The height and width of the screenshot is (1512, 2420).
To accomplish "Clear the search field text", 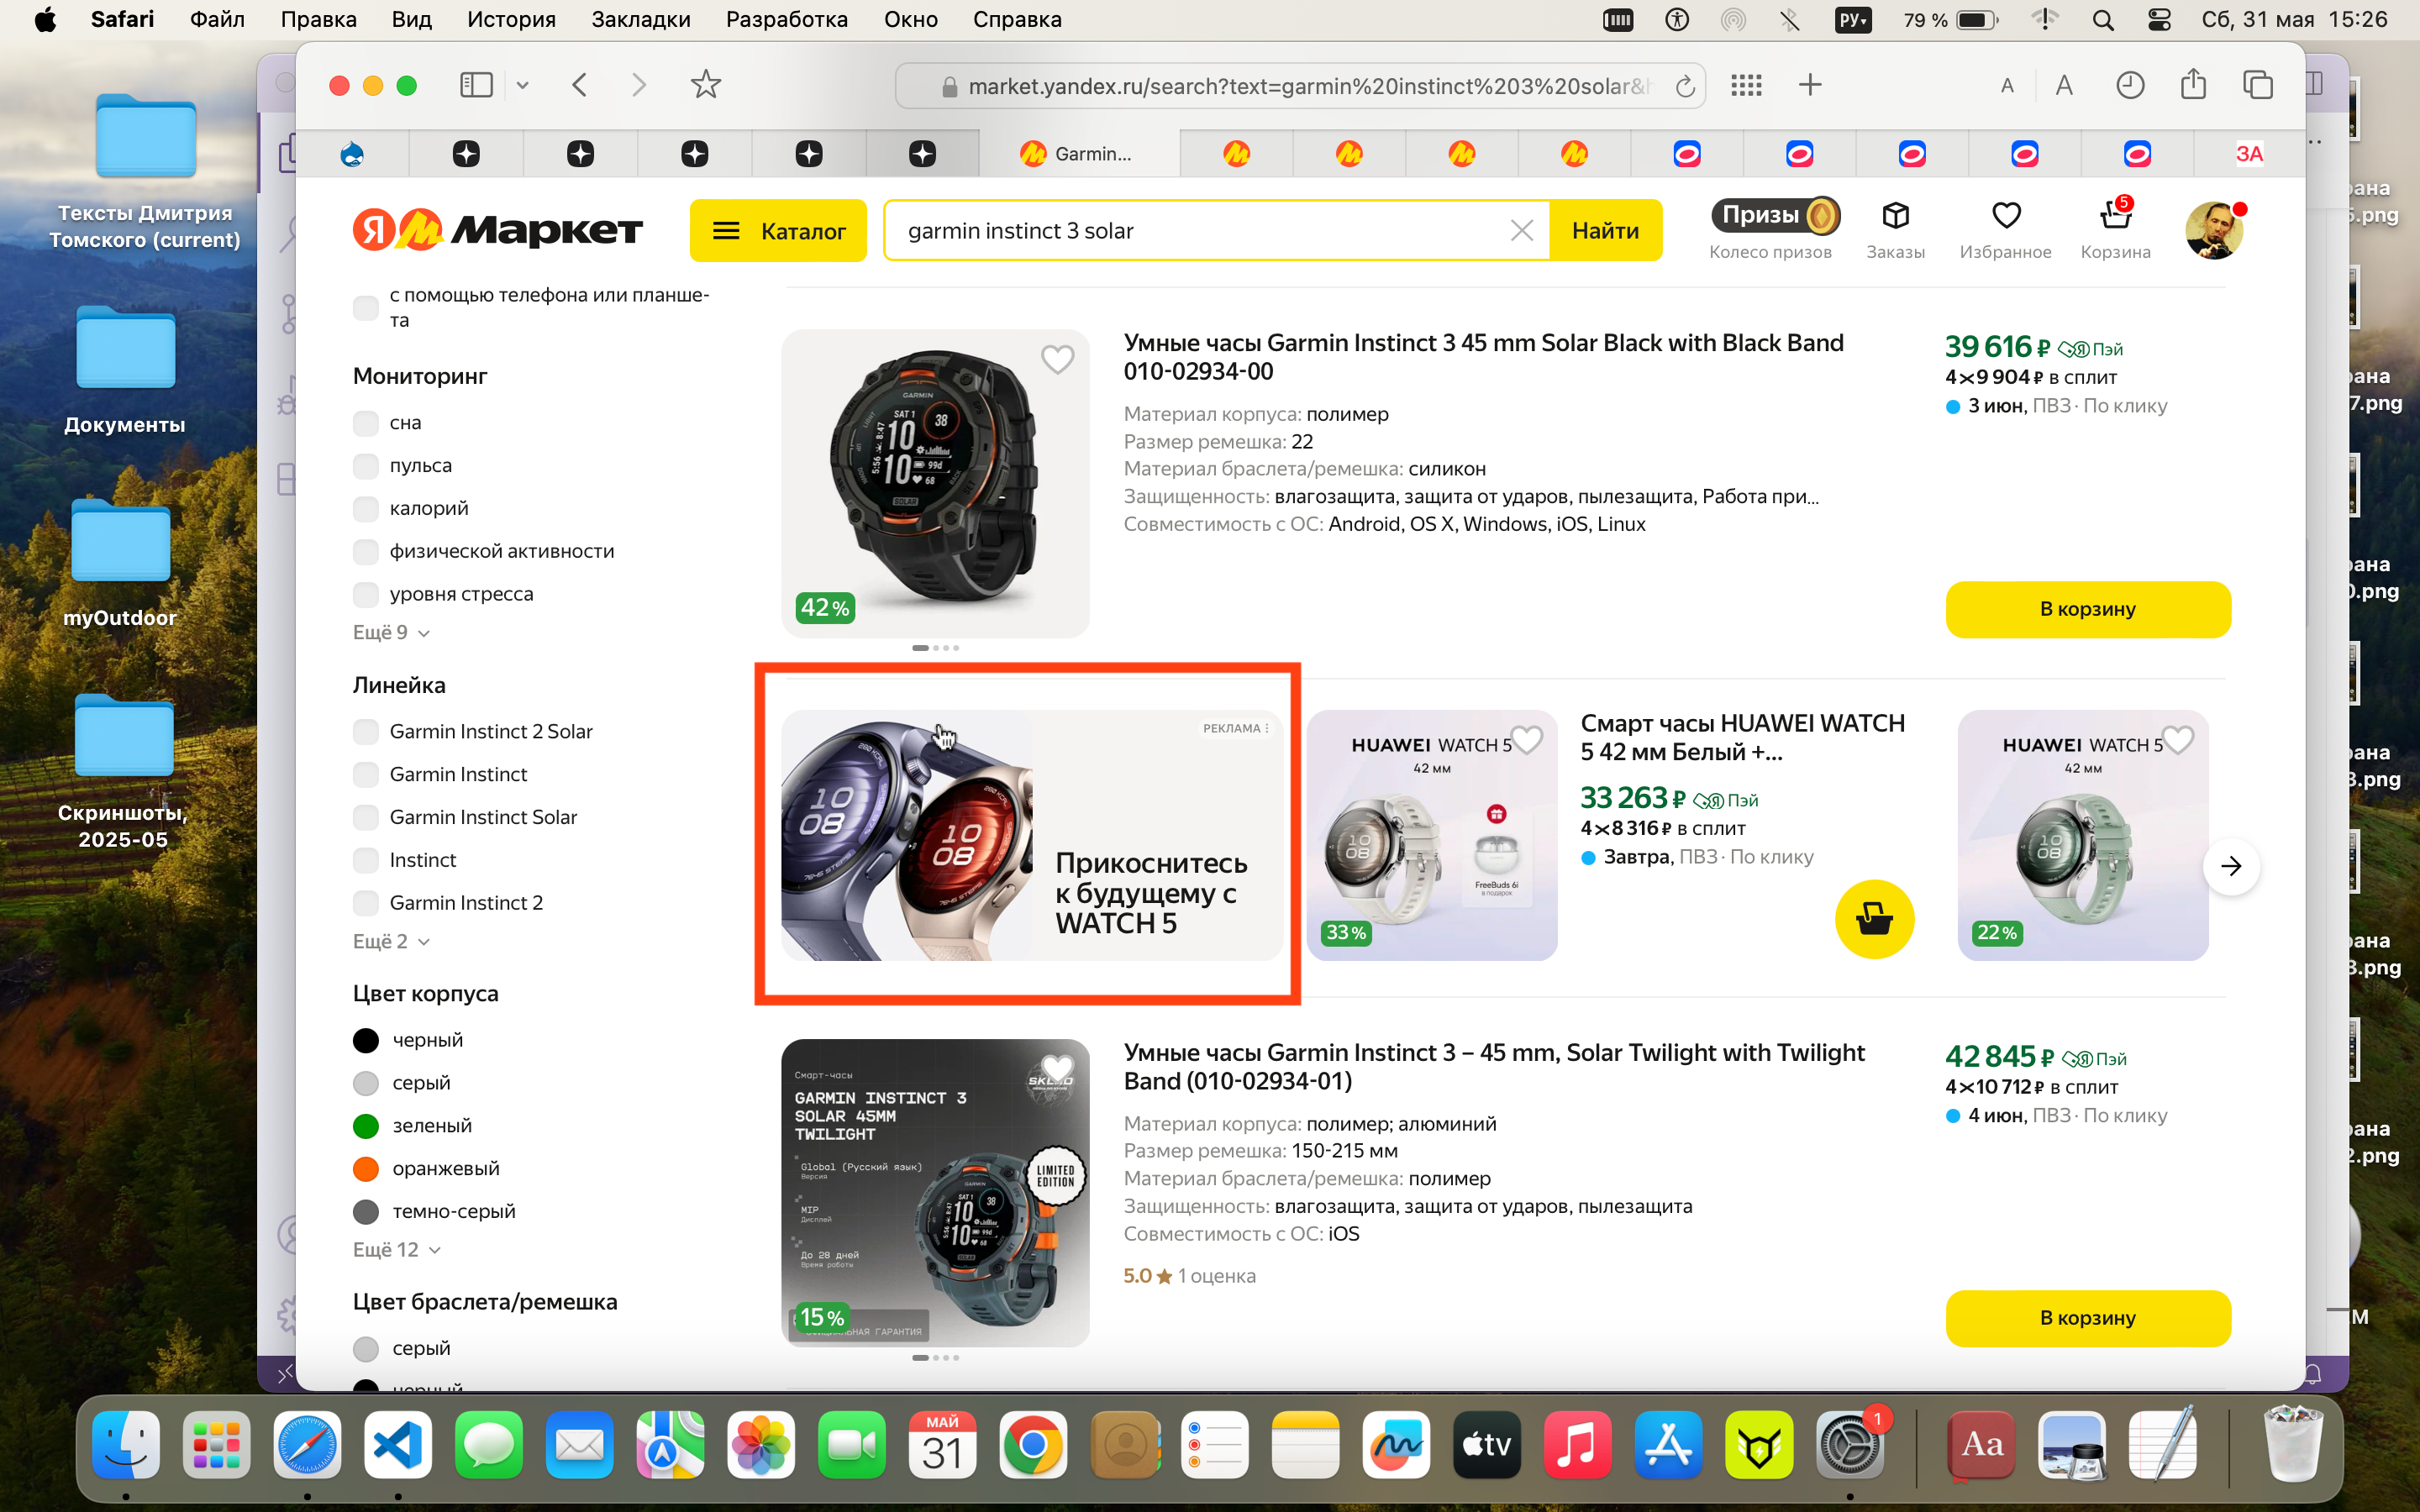I will 1521,231.
